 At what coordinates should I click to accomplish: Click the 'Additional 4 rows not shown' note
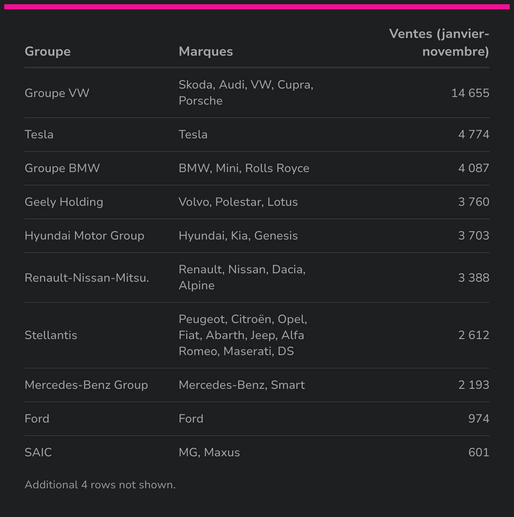[x=100, y=485]
